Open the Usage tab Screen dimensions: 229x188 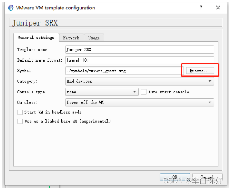coord(94,38)
